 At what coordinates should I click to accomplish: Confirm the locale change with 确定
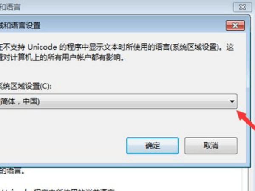(153, 146)
